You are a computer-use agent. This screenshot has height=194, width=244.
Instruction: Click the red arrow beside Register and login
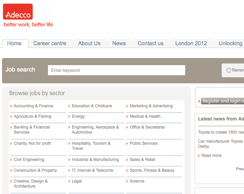199,101
